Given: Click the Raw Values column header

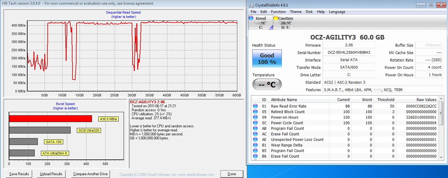Looking at the screenshot, I should [417, 100].
